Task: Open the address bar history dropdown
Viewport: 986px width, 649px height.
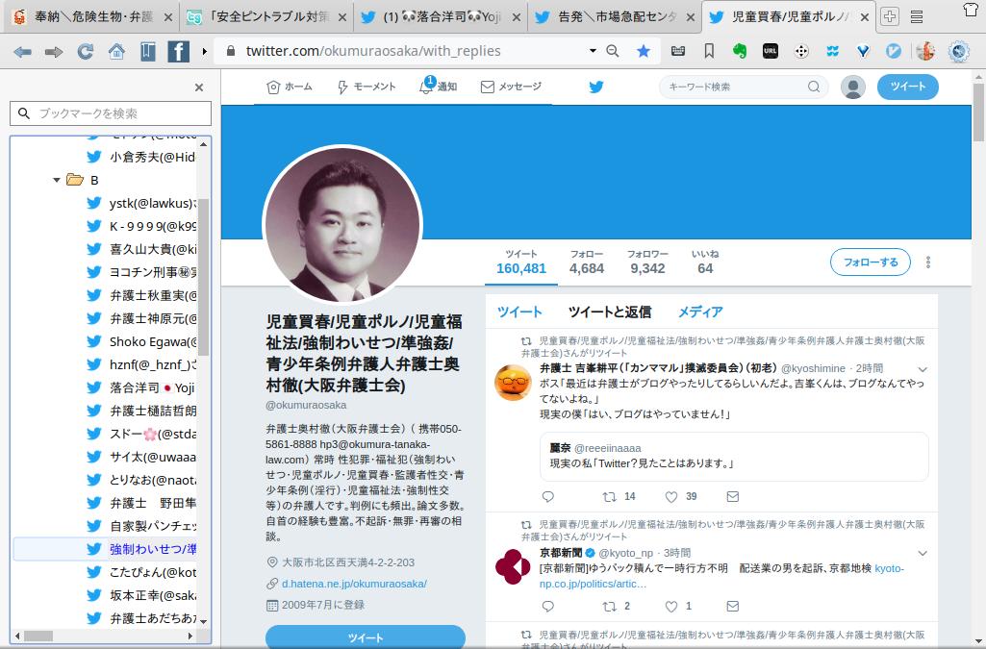Action: [593, 50]
